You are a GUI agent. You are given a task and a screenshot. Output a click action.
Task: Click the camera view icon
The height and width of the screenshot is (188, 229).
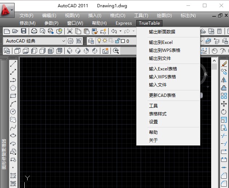click(105, 51)
